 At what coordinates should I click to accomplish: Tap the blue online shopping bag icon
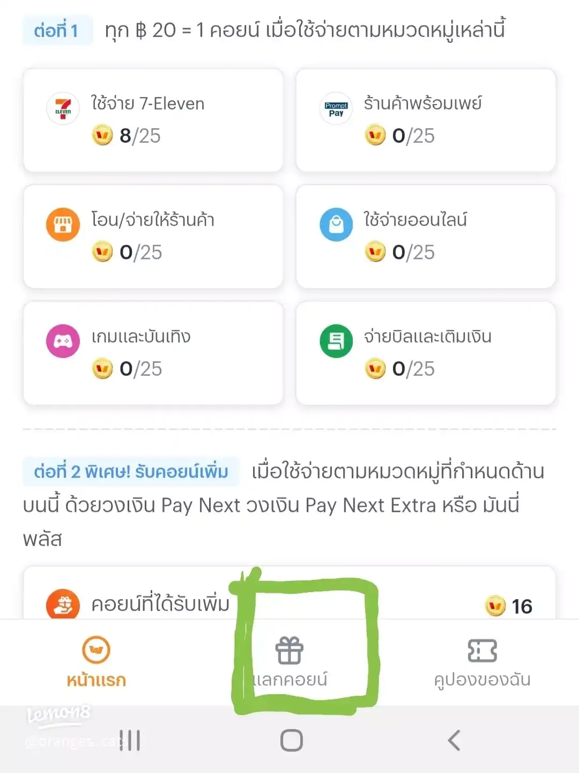[336, 224]
